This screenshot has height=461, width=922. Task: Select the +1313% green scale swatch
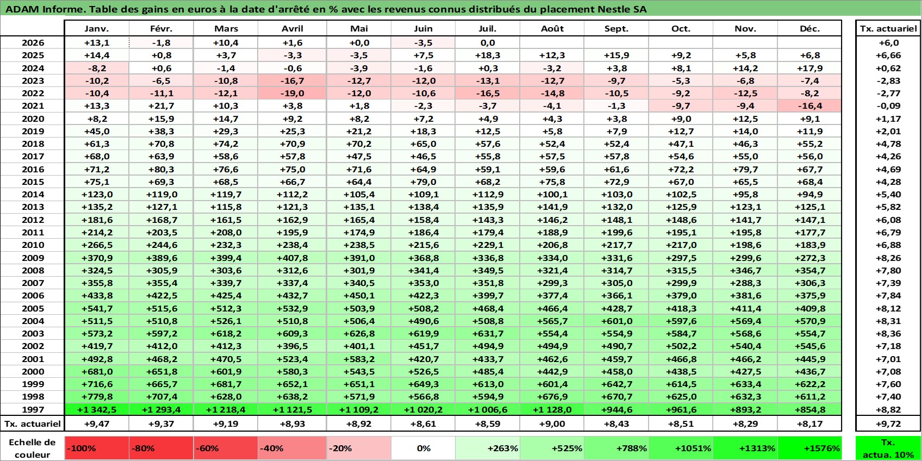click(745, 448)
